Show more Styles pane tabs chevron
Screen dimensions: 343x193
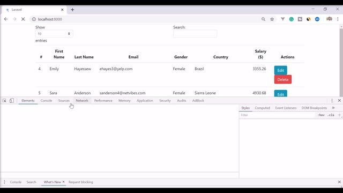[333, 108]
